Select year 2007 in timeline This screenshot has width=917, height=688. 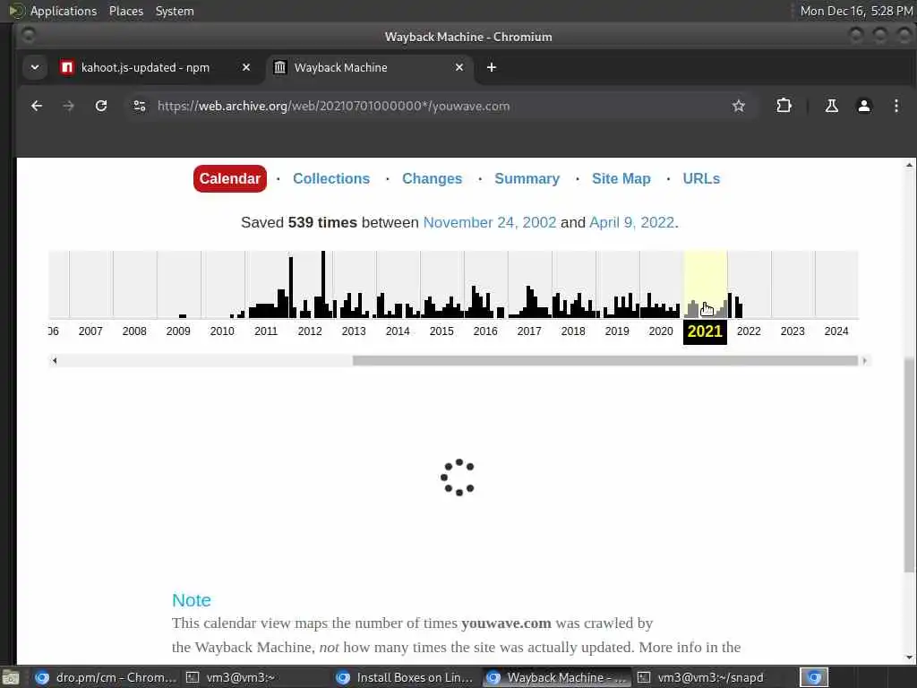[x=90, y=331]
